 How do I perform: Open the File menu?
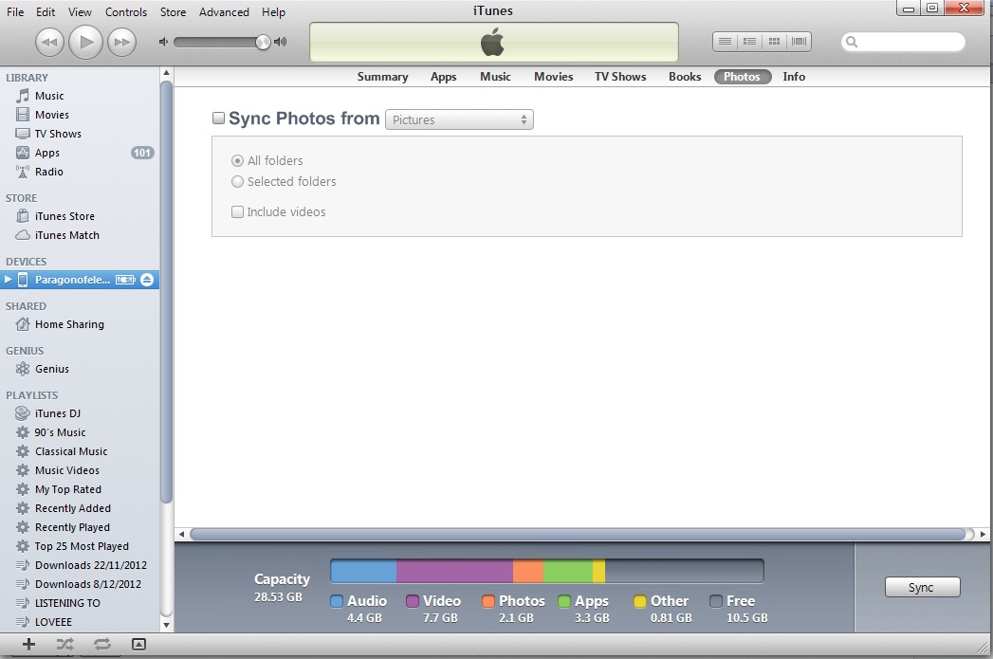coord(15,12)
